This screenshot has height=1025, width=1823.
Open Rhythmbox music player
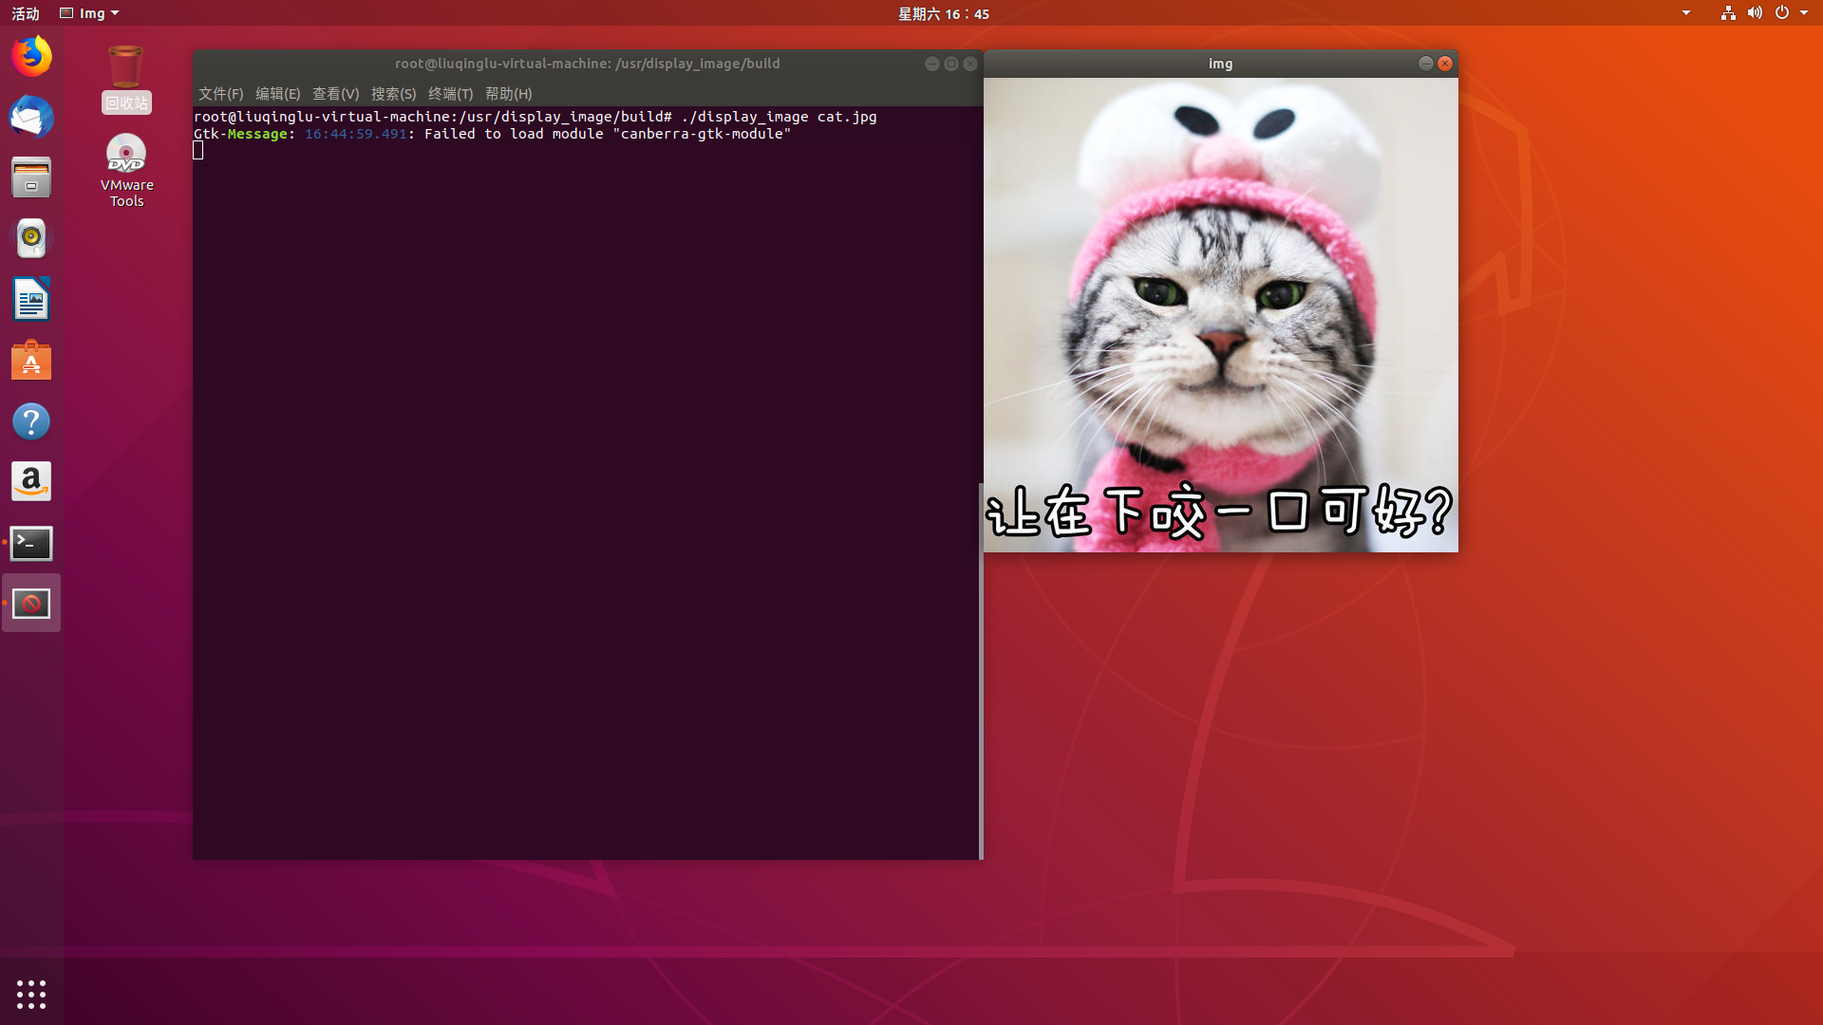point(31,238)
